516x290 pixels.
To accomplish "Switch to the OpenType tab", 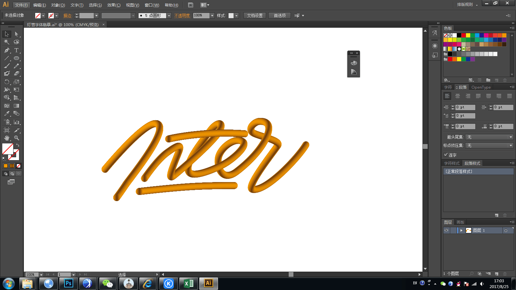I will (x=481, y=87).
